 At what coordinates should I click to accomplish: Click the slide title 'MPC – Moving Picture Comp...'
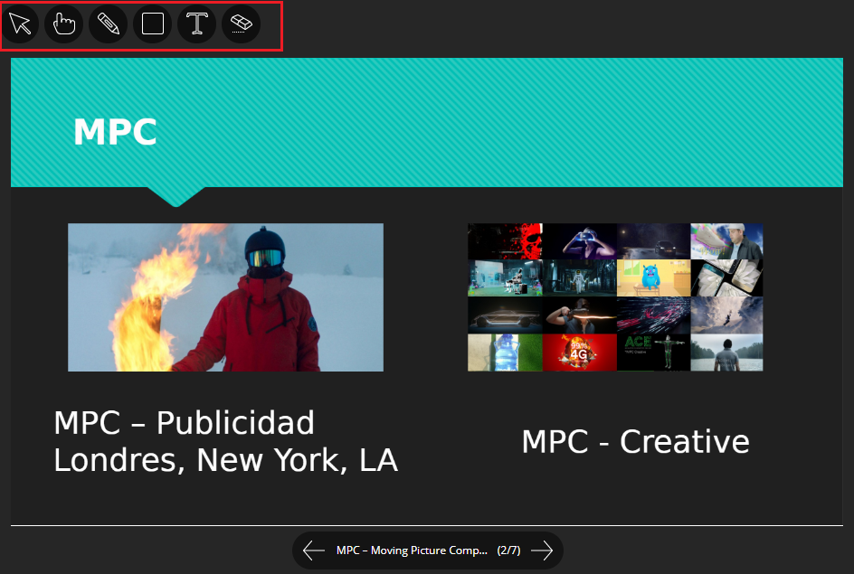pyautogui.click(x=412, y=550)
